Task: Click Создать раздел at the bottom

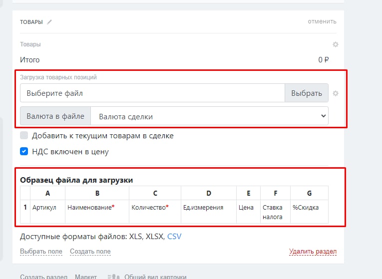Action: point(43,277)
